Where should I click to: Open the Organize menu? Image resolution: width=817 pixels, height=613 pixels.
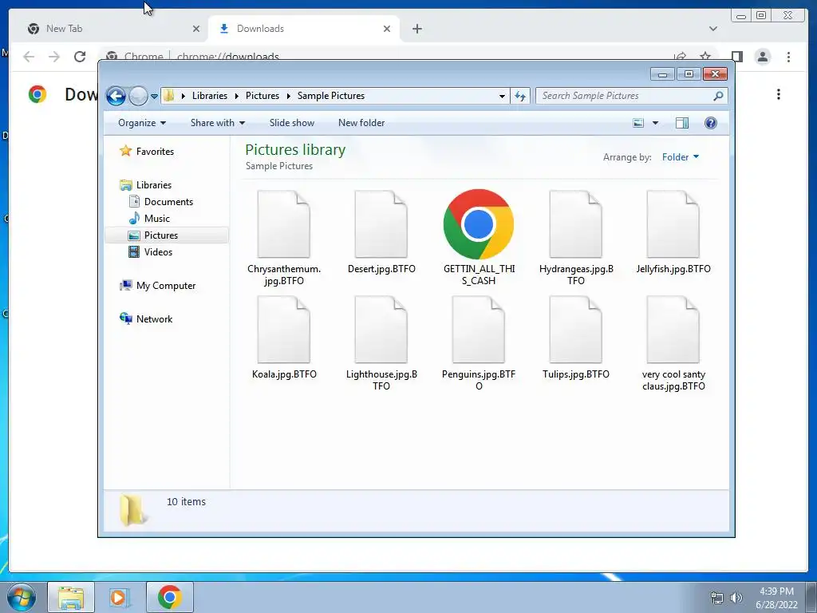(x=142, y=123)
